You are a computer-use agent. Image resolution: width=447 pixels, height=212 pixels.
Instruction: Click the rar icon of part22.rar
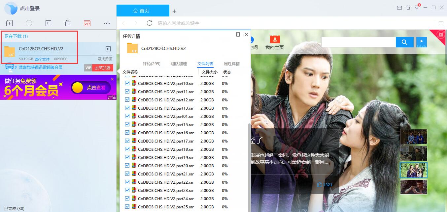point(134,182)
